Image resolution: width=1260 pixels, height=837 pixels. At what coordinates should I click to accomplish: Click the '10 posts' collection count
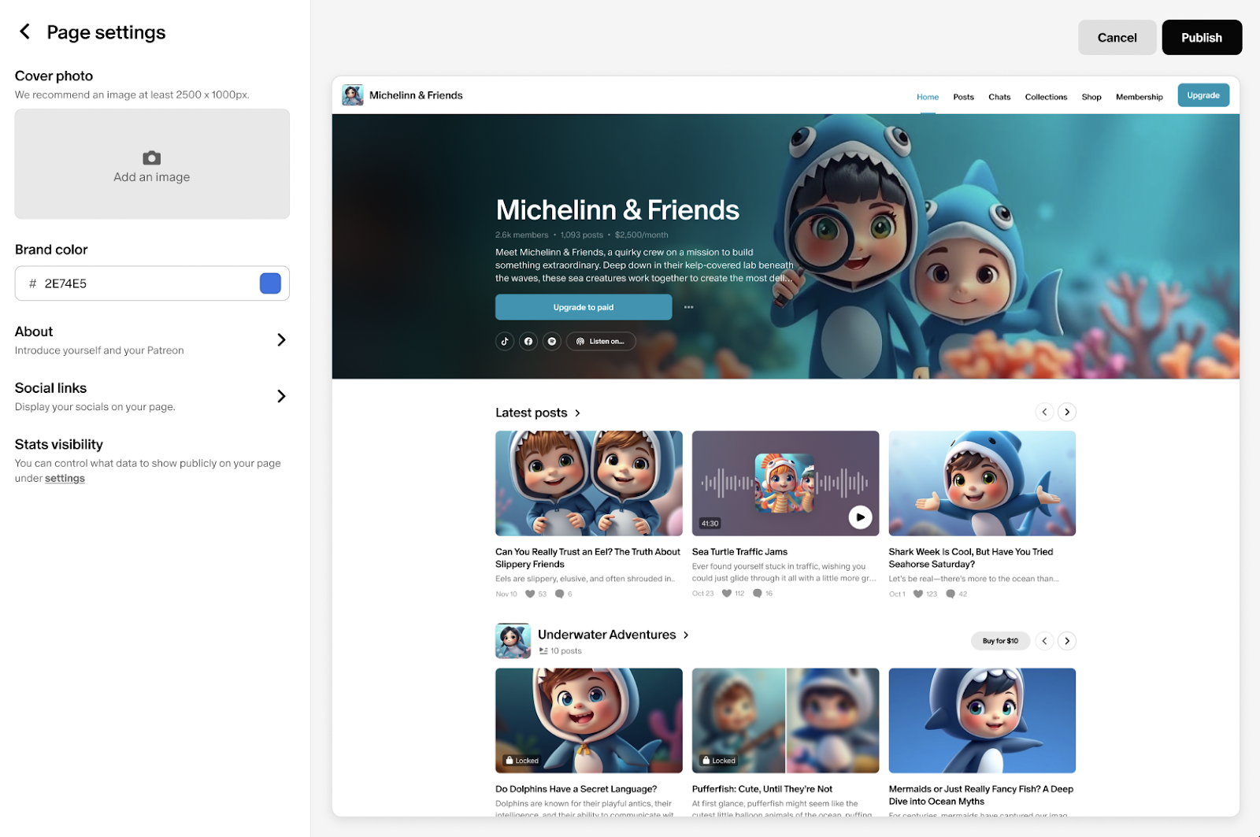coord(566,651)
